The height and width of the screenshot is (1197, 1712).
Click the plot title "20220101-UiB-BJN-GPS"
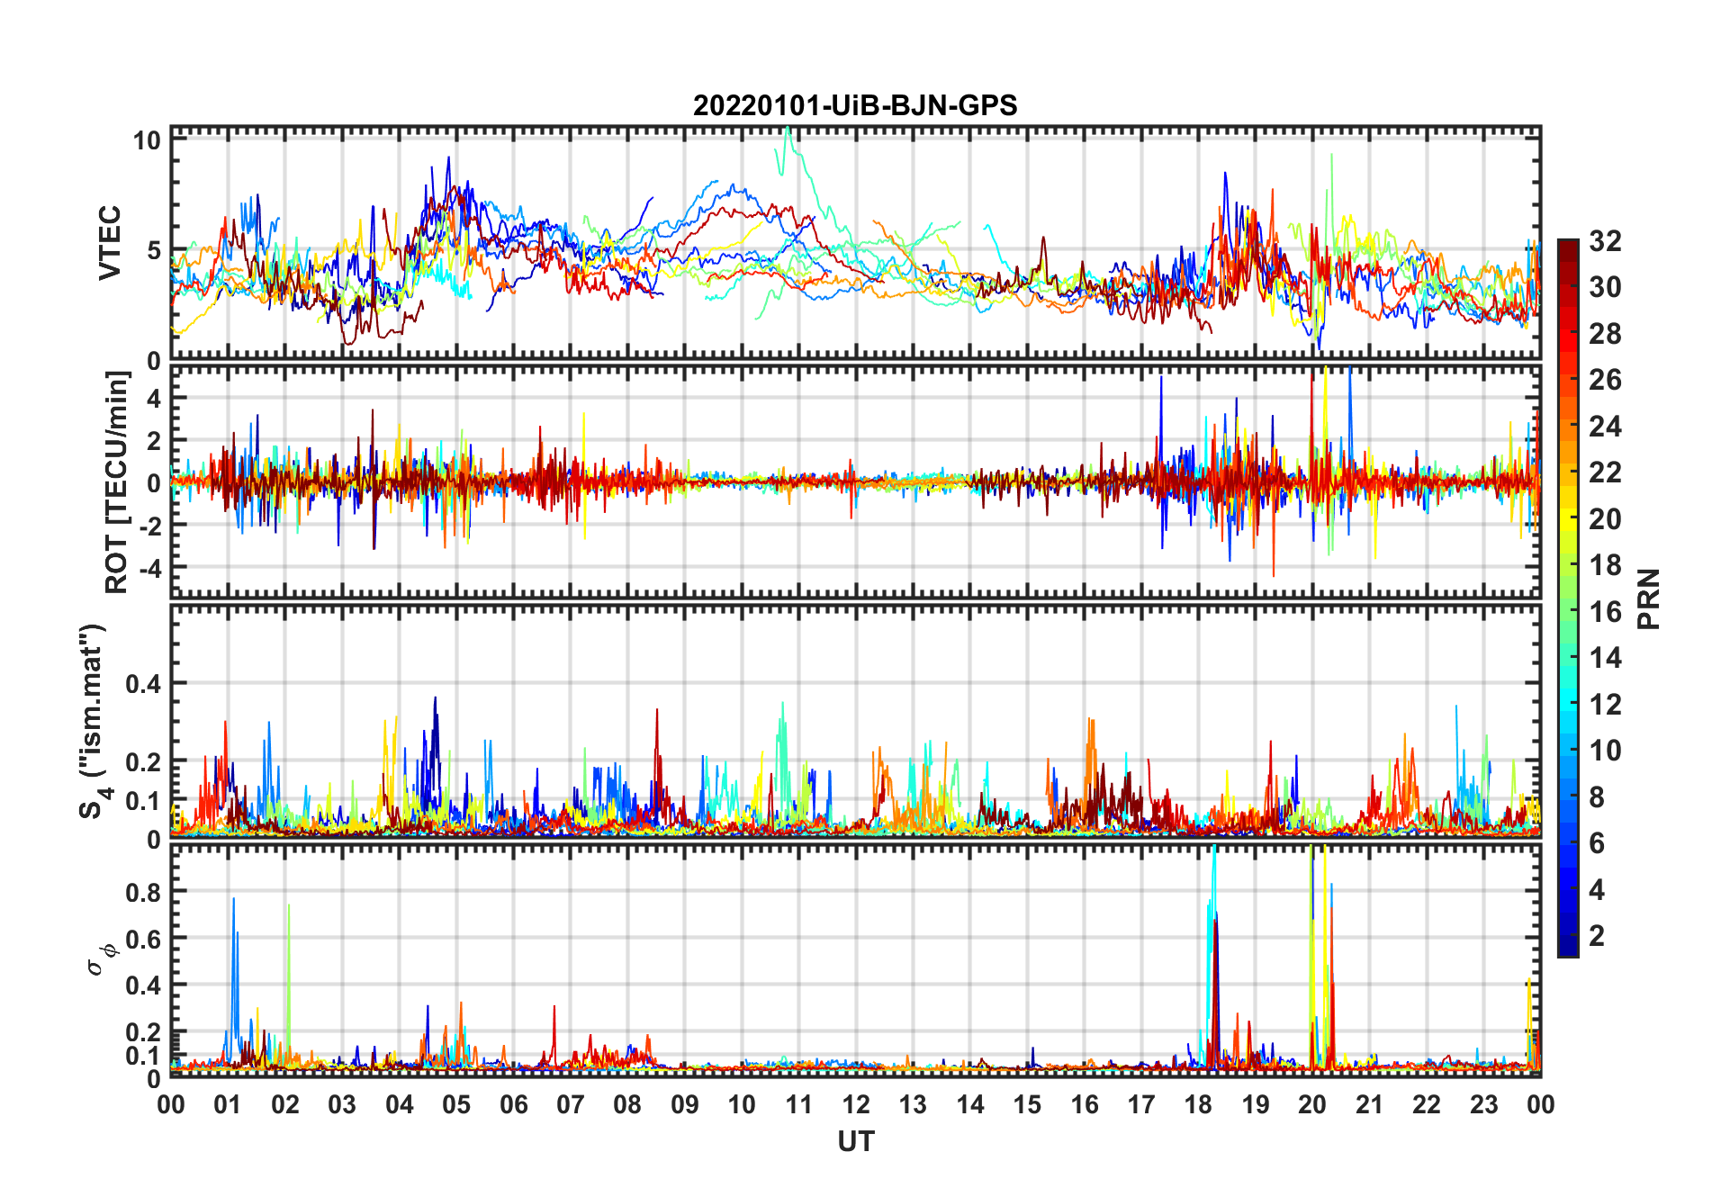(855, 106)
